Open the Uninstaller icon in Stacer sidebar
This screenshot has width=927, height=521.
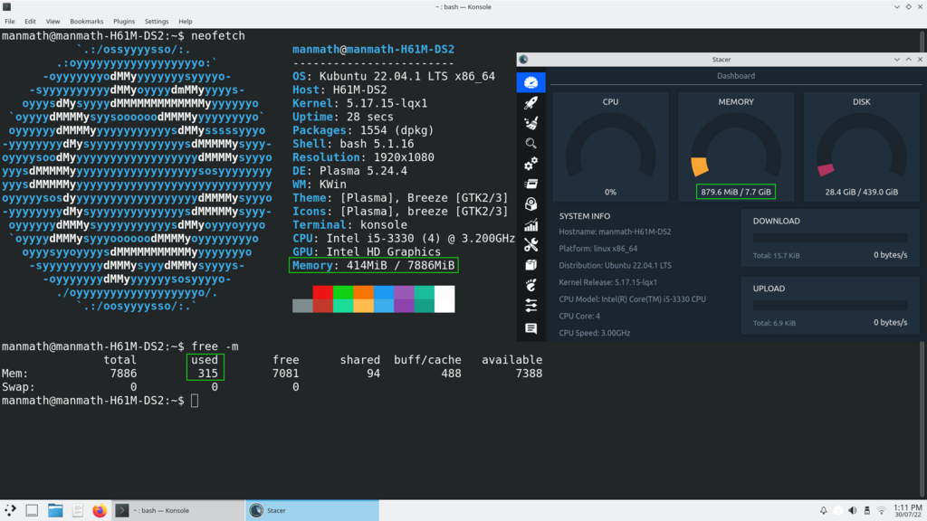530,204
